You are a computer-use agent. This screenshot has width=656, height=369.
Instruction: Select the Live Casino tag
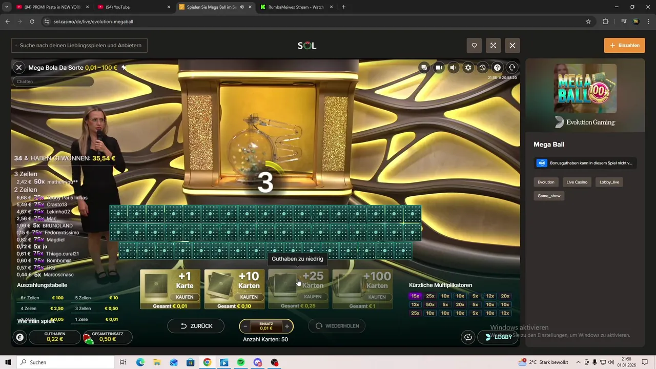pos(577,182)
